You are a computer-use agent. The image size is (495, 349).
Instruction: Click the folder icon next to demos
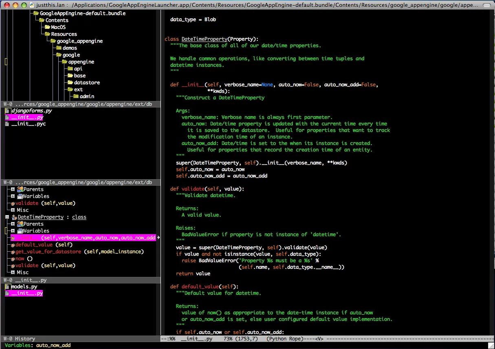pos(59,48)
